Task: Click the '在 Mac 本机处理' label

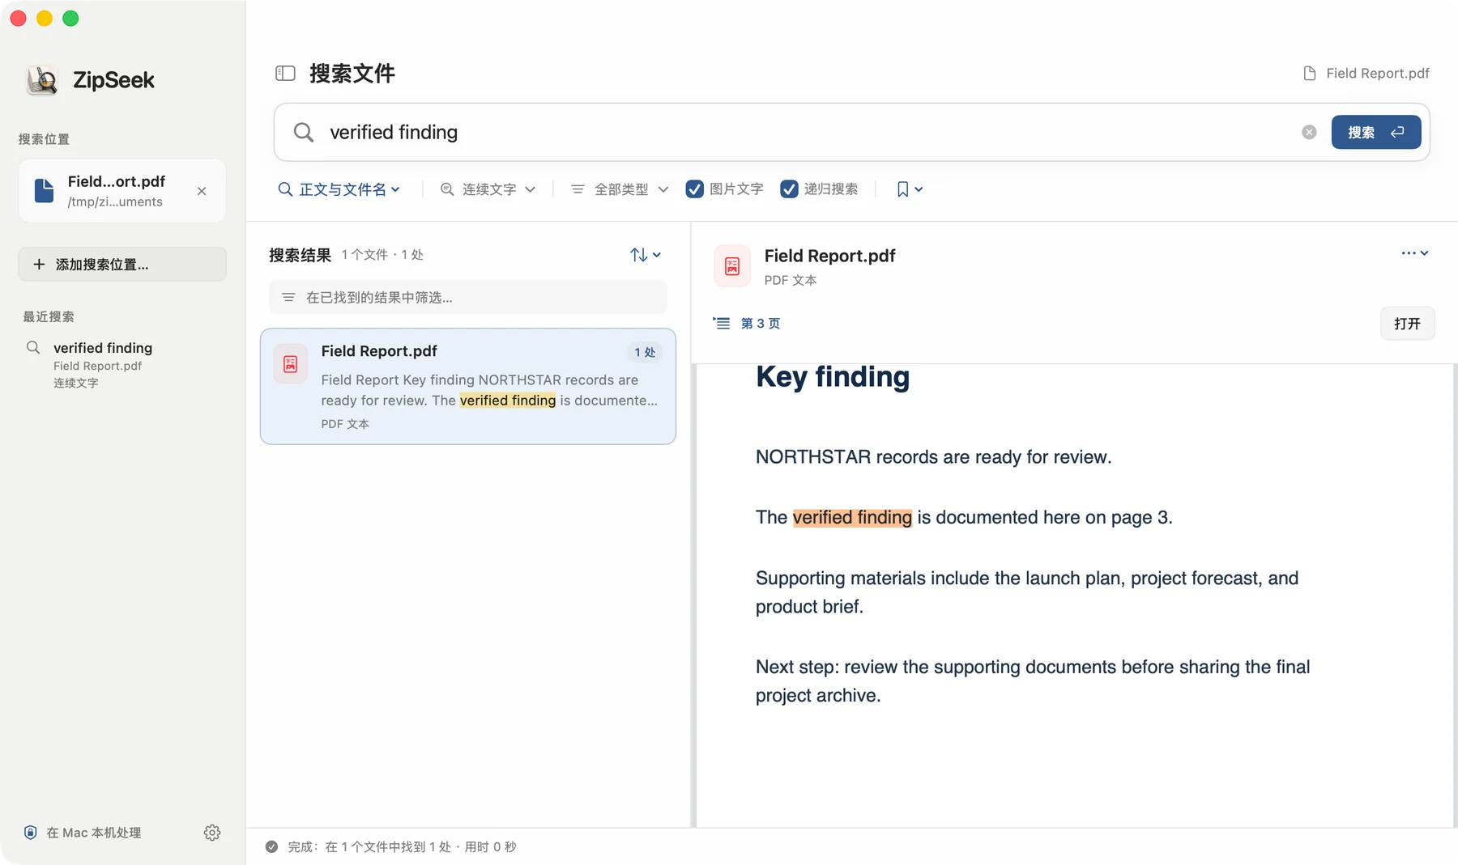Action: click(94, 833)
